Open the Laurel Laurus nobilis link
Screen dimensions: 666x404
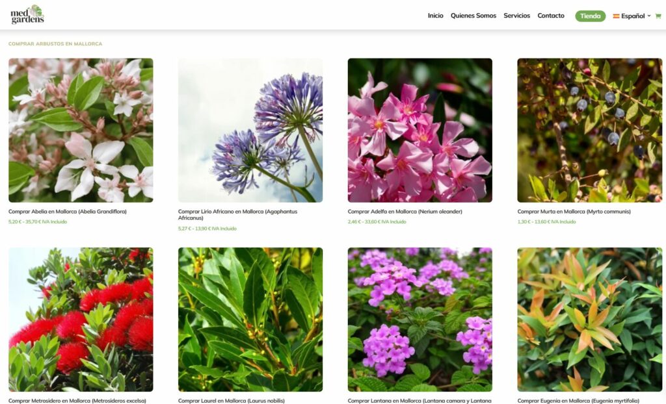[231, 401]
